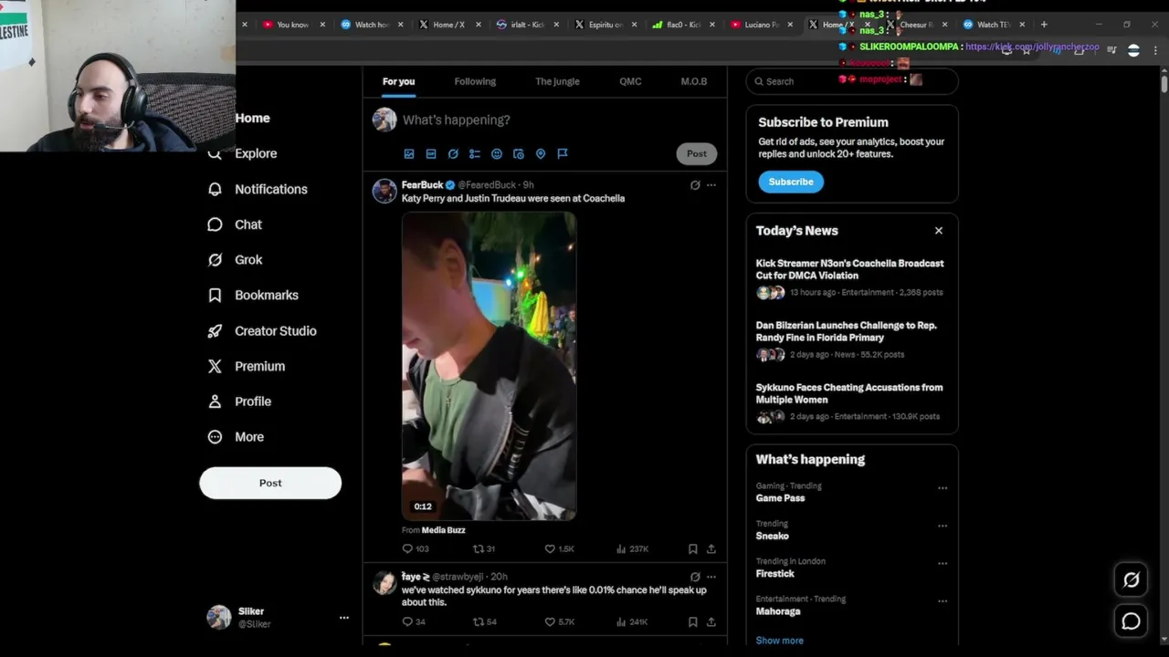Add image media to the post

(x=409, y=154)
